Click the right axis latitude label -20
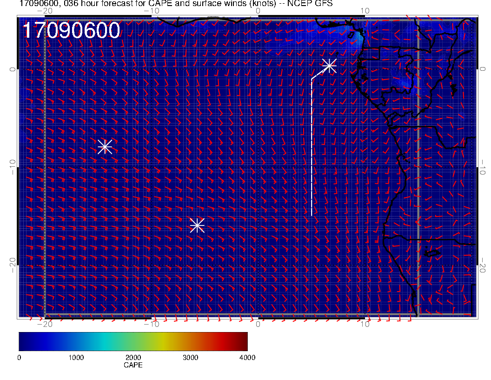Image resolution: width=491 pixels, height=380 pixels. 483,265
